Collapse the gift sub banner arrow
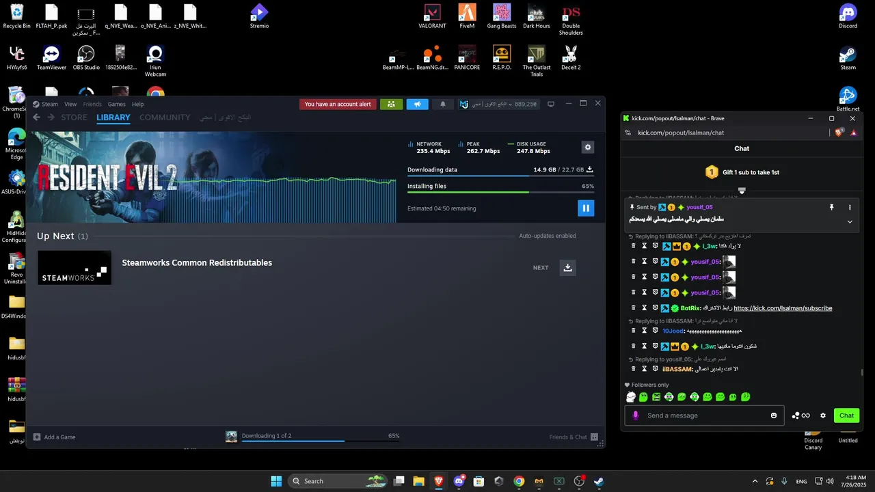This screenshot has height=492, width=875. point(742,191)
